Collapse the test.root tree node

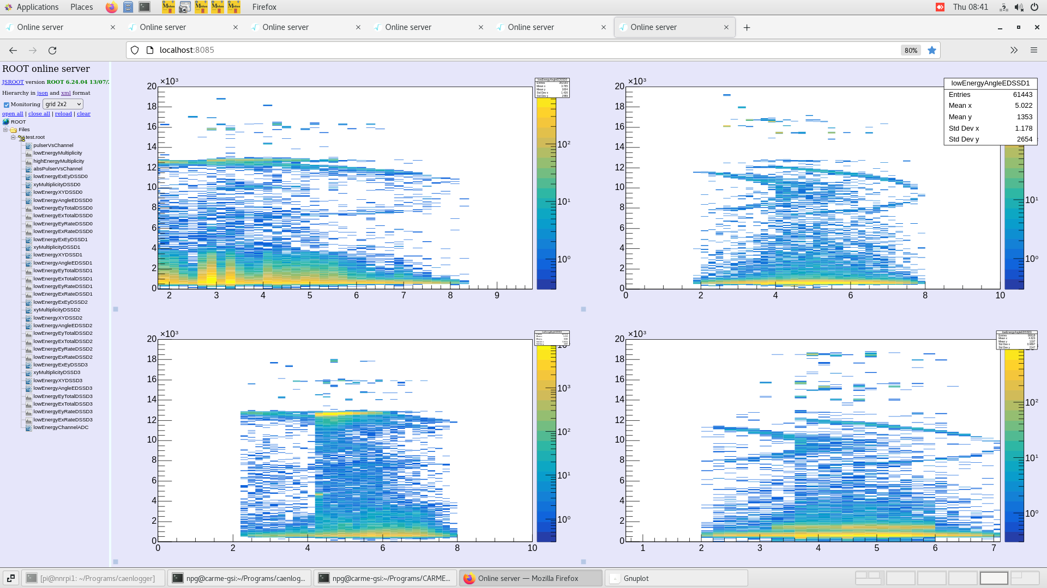pyautogui.click(x=13, y=137)
